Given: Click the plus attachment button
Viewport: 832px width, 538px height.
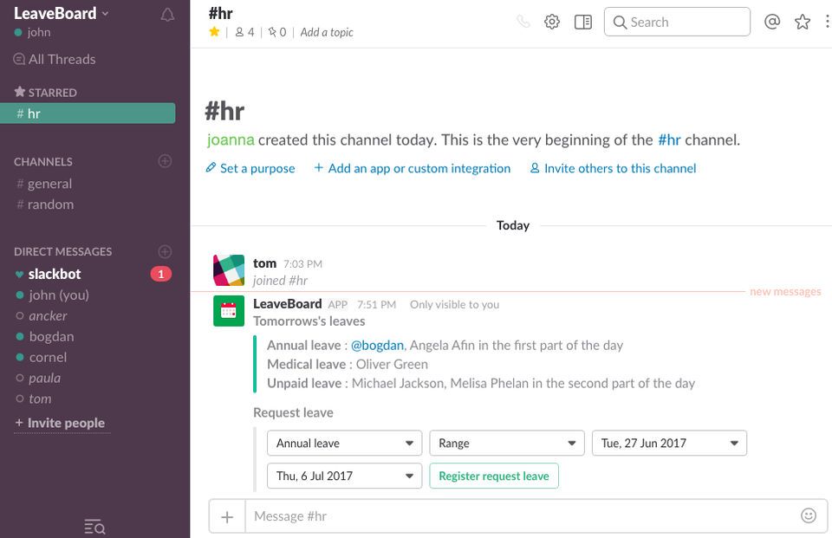Looking at the screenshot, I should coord(227,516).
